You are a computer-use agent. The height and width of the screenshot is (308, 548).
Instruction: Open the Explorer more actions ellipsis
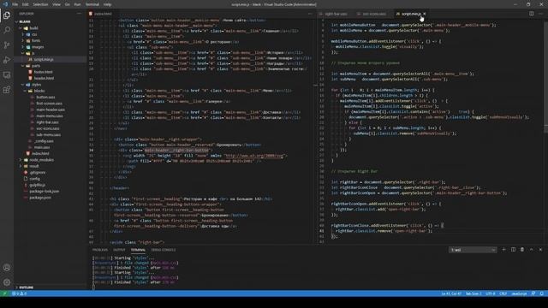tap(79, 14)
